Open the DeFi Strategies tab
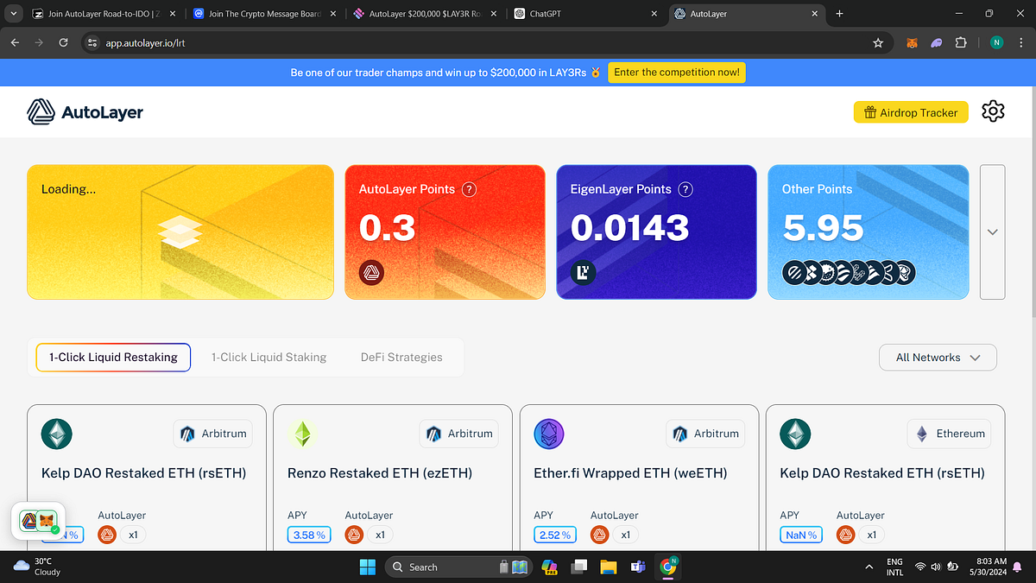Viewport: 1036px width, 583px height. tap(401, 357)
